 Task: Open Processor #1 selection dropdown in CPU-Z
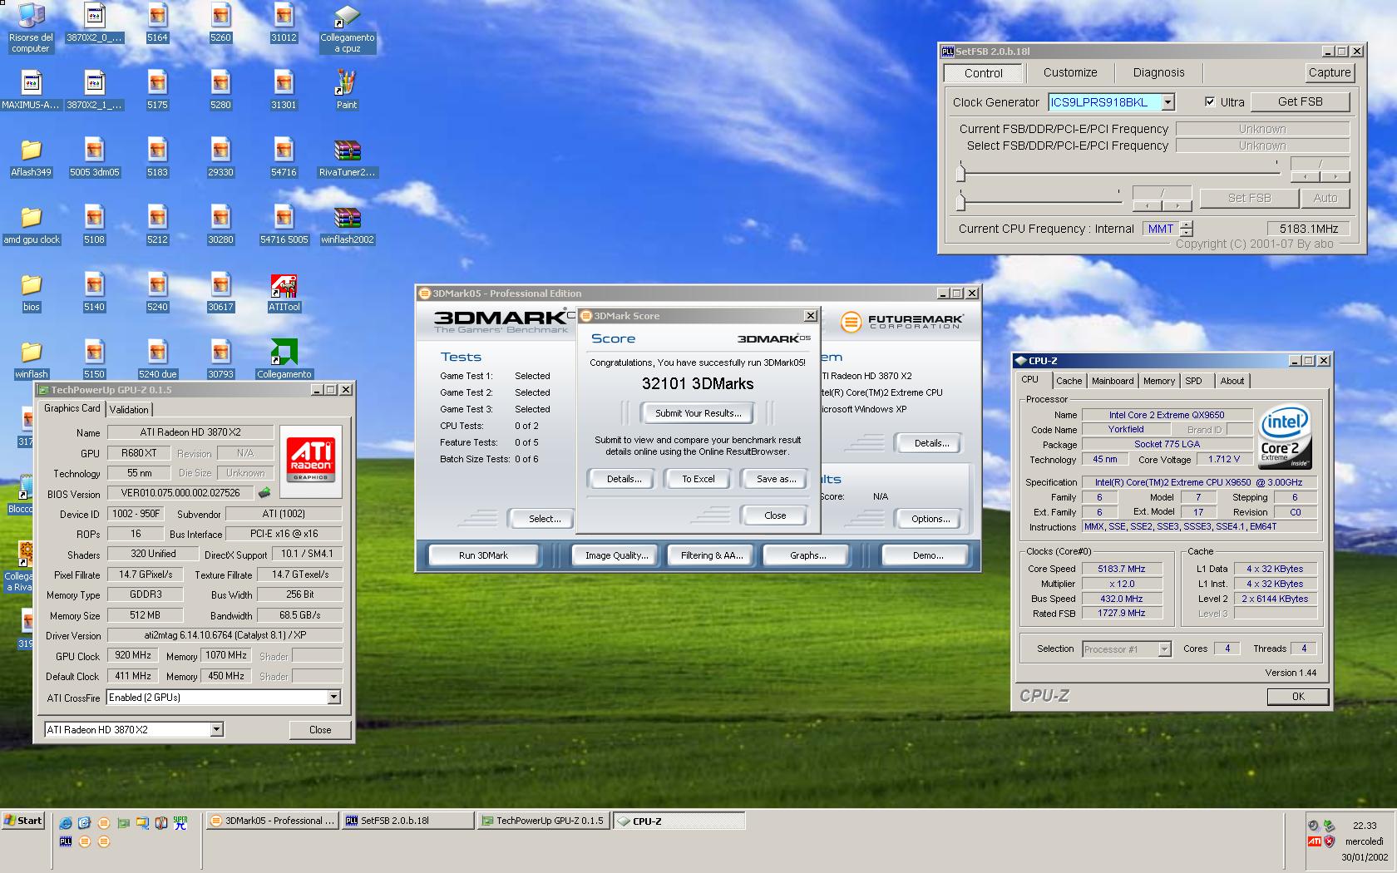1164,649
